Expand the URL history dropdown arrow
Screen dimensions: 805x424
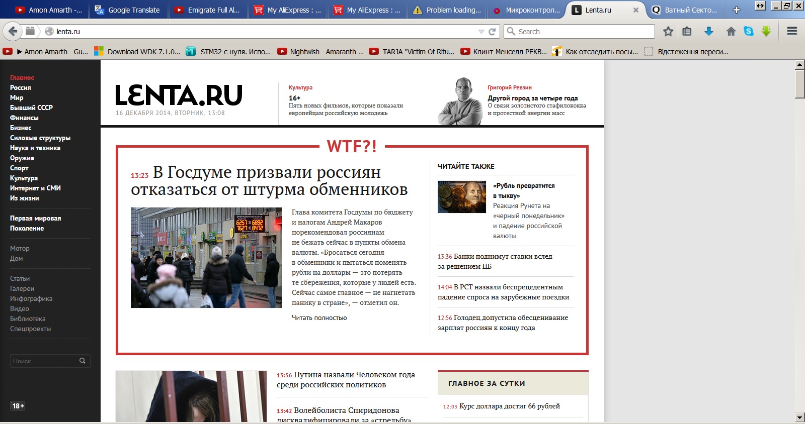[x=481, y=32]
